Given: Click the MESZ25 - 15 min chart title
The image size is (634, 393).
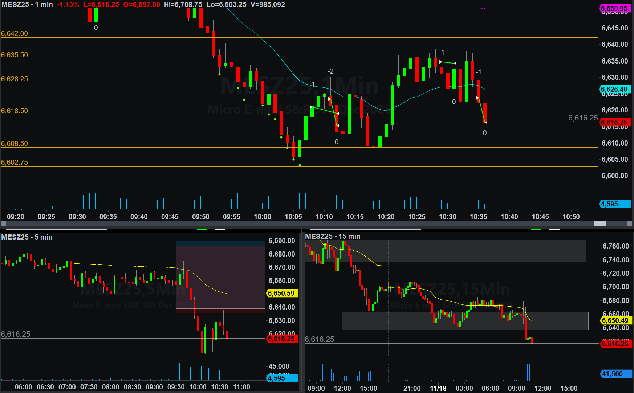Looking at the screenshot, I should point(333,236).
